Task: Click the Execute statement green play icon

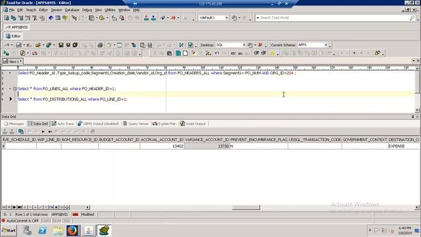Action: [x=6, y=53]
